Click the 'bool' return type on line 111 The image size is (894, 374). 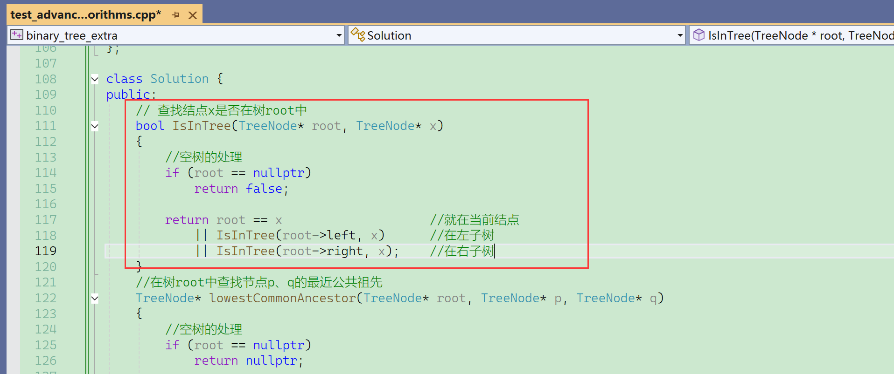150,126
